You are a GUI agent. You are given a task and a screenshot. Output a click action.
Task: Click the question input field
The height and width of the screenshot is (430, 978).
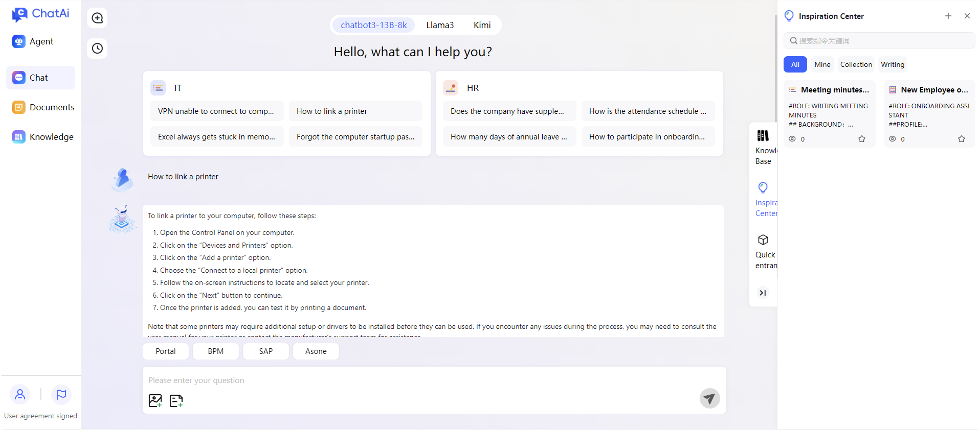click(418, 380)
